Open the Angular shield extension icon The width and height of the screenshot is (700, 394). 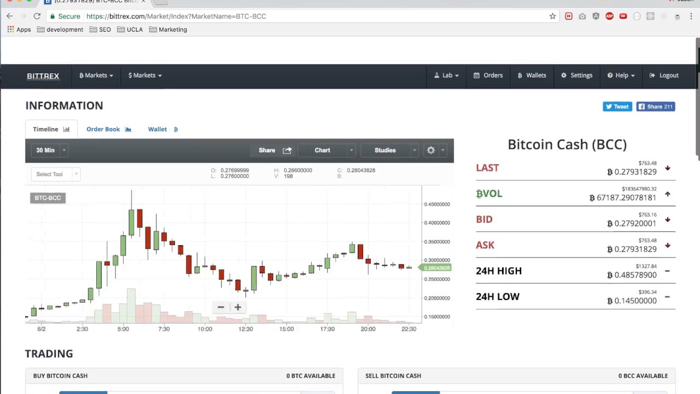coord(596,16)
